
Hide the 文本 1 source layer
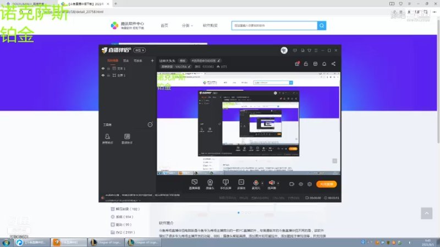[x=103, y=68]
